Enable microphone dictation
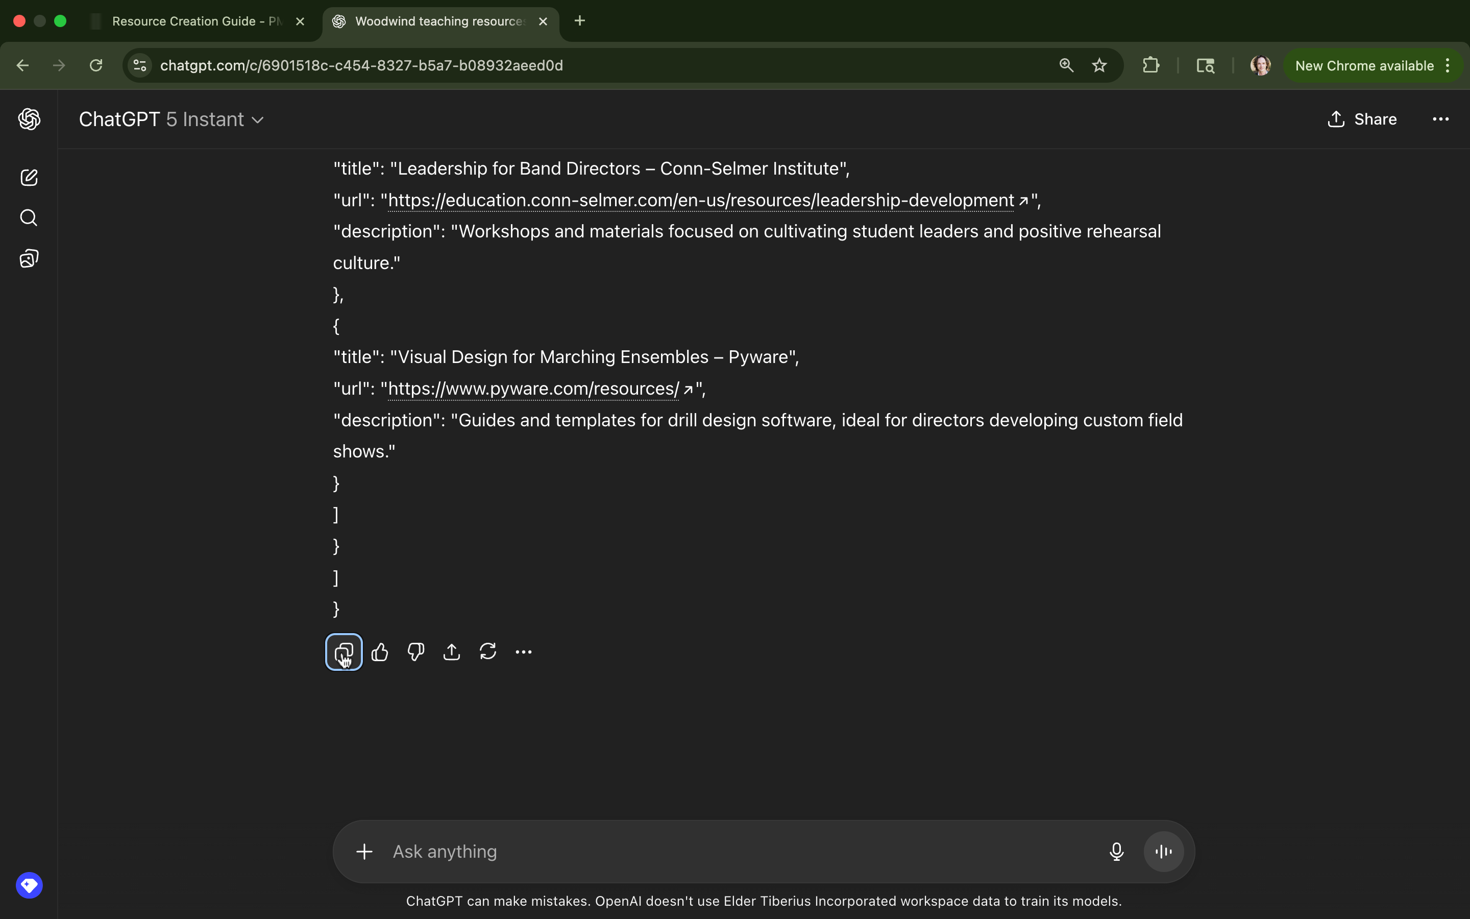 tap(1116, 852)
